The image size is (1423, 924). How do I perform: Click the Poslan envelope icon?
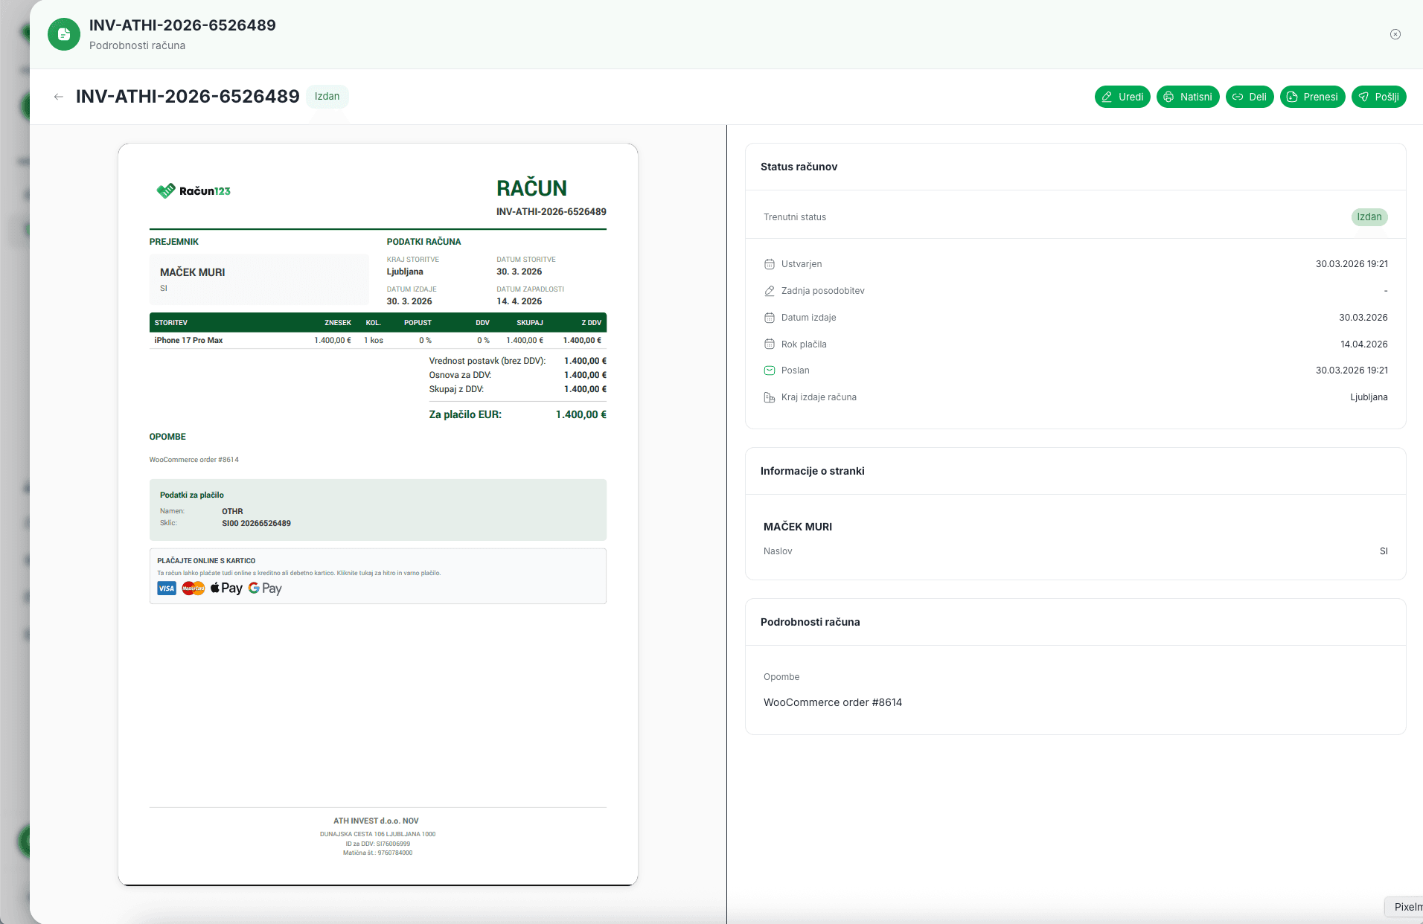pos(770,370)
